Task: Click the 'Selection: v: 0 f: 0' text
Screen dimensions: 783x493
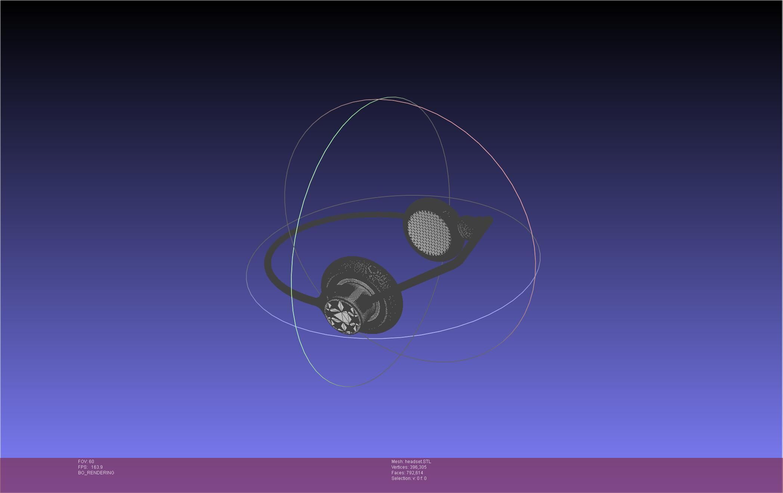Action: [409, 478]
